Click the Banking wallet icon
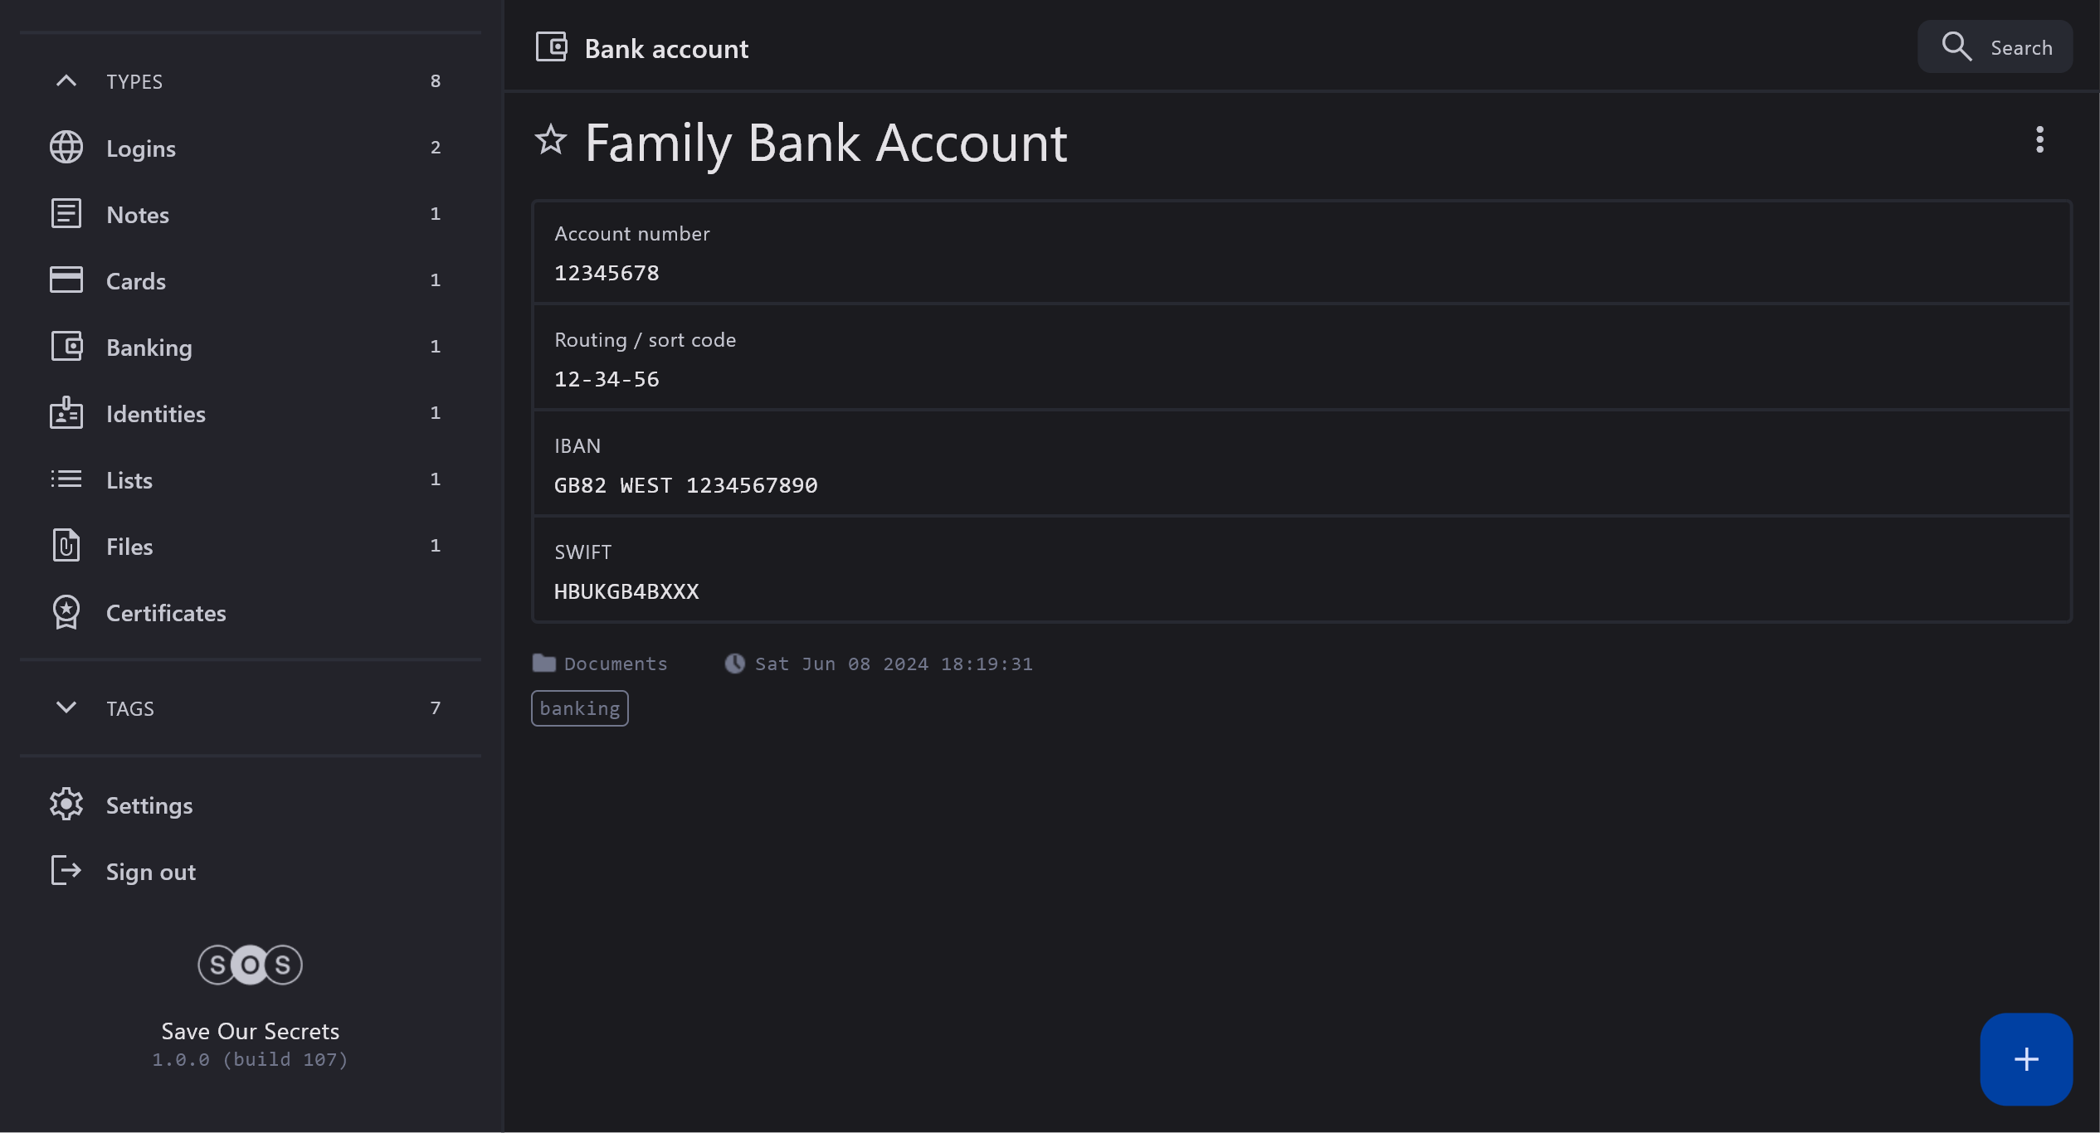The width and height of the screenshot is (2100, 1133). (66, 347)
